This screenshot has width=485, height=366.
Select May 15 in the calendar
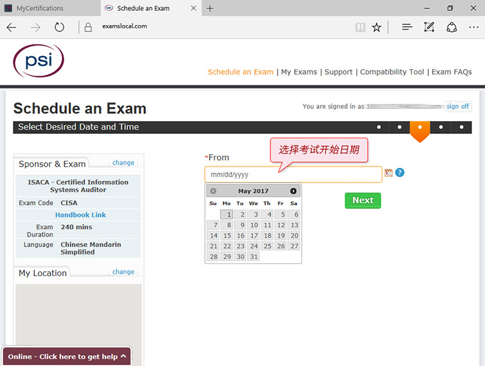tap(226, 235)
